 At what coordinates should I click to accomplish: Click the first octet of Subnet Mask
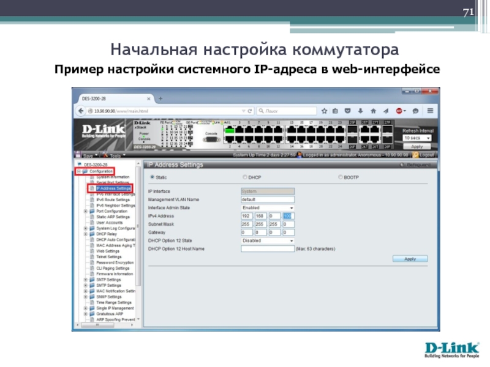pyautogui.click(x=247, y=224)
